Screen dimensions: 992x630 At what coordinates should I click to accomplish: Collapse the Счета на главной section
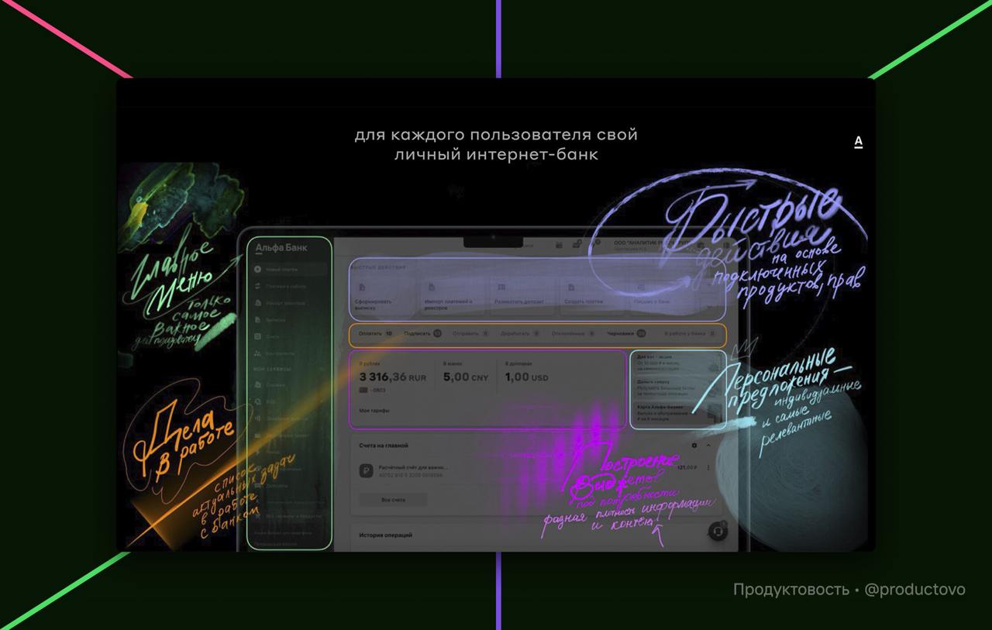point(708,446)
